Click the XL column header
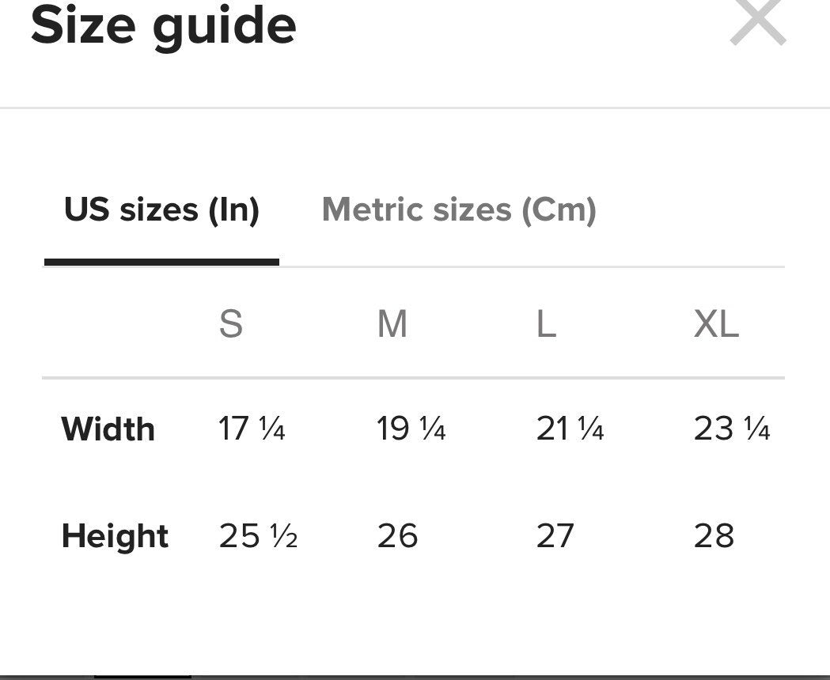The width and height of the screenshot is (830, 680). coord(716,324)
